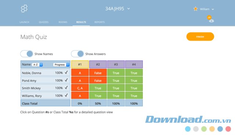Screen dimensions: 235x135
Task: Click the Math Quiz title
Action: coord(33,37)
